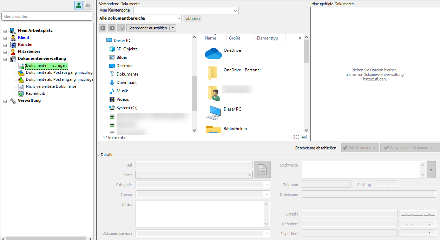The width and height of the screenshot is (440, 240).
Task: Expand the Verwaltung tree node
Action: click(x=5, y=101)
